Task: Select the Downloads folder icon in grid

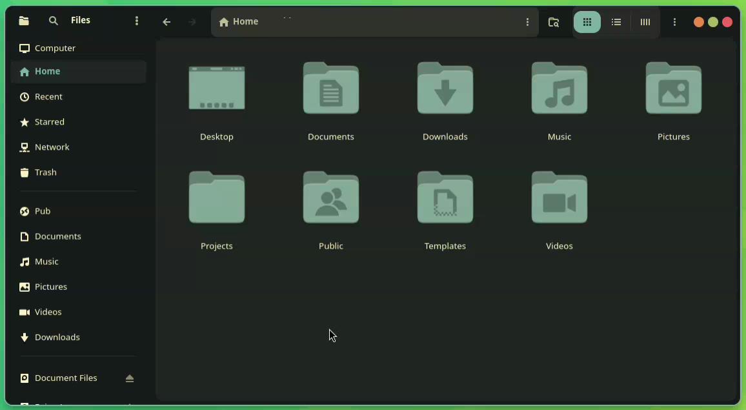Action: click(445, 88)
